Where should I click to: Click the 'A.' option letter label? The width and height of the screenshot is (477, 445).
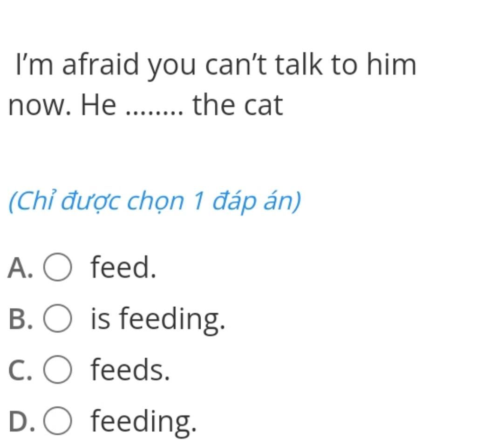tap(20, 268)
